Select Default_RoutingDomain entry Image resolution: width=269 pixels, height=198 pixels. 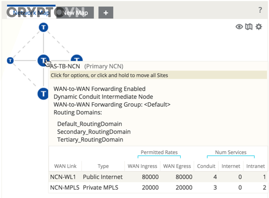click(90, 124)
